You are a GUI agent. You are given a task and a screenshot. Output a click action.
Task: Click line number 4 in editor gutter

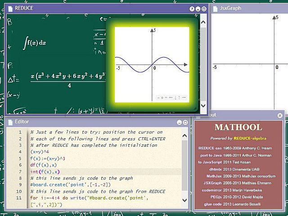[x=20, y=152]
